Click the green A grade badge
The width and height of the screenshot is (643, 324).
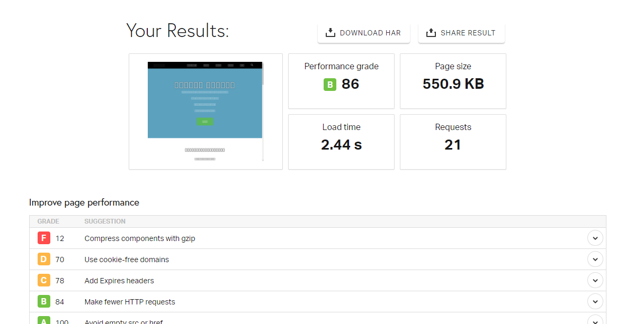pos(44,320)
